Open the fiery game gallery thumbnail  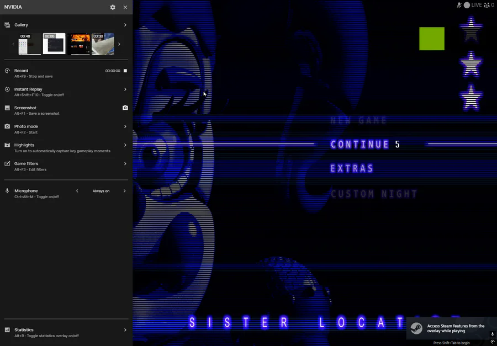point(78,44)
